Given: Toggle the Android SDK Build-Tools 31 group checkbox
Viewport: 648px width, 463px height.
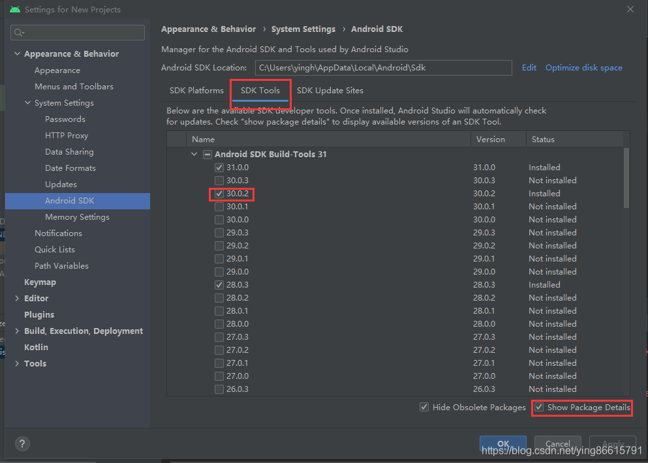Looking at the screenshot, I should coord(208,155).
